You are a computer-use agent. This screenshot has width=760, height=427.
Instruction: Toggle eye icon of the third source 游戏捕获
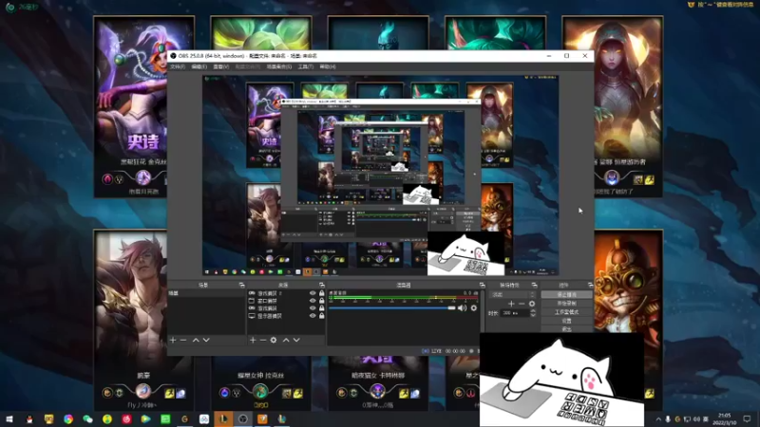[313, 307]
